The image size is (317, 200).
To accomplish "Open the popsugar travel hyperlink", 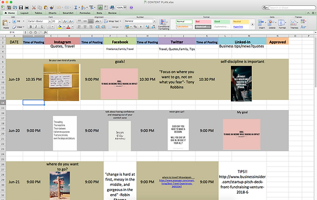I will point(176,183).
